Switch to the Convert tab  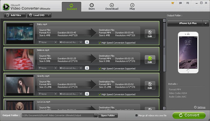[72, 7]
